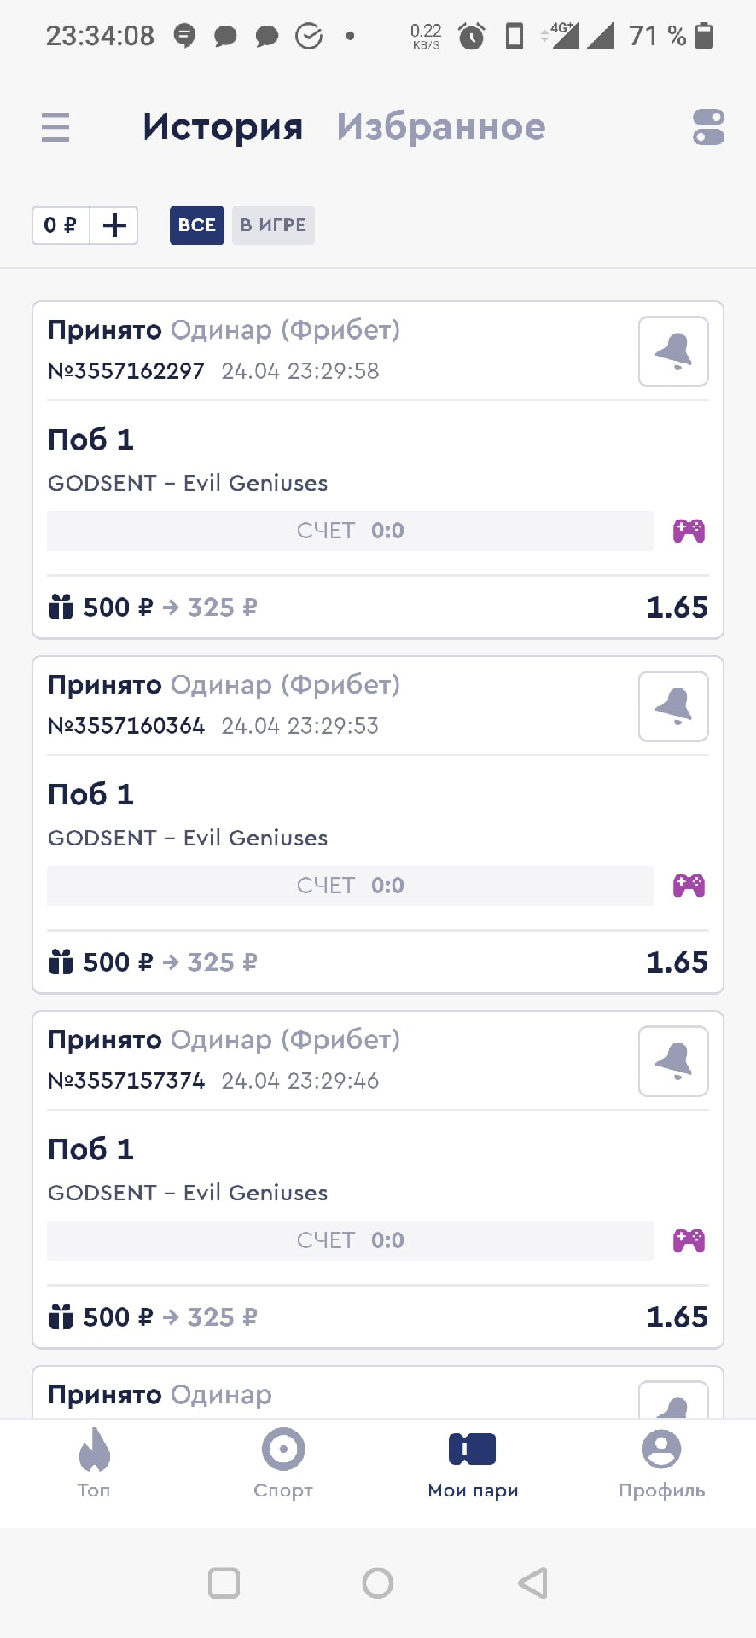The width and height of the screenshot is (756, 1638).
Task: Open the hamburger side menu
Action: coord(55,128)
